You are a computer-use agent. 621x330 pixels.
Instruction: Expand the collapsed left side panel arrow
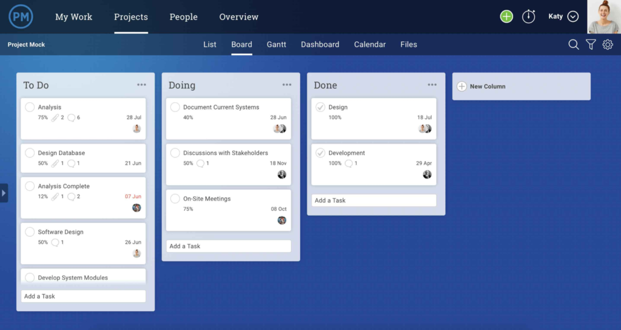(x=4, y=193)
